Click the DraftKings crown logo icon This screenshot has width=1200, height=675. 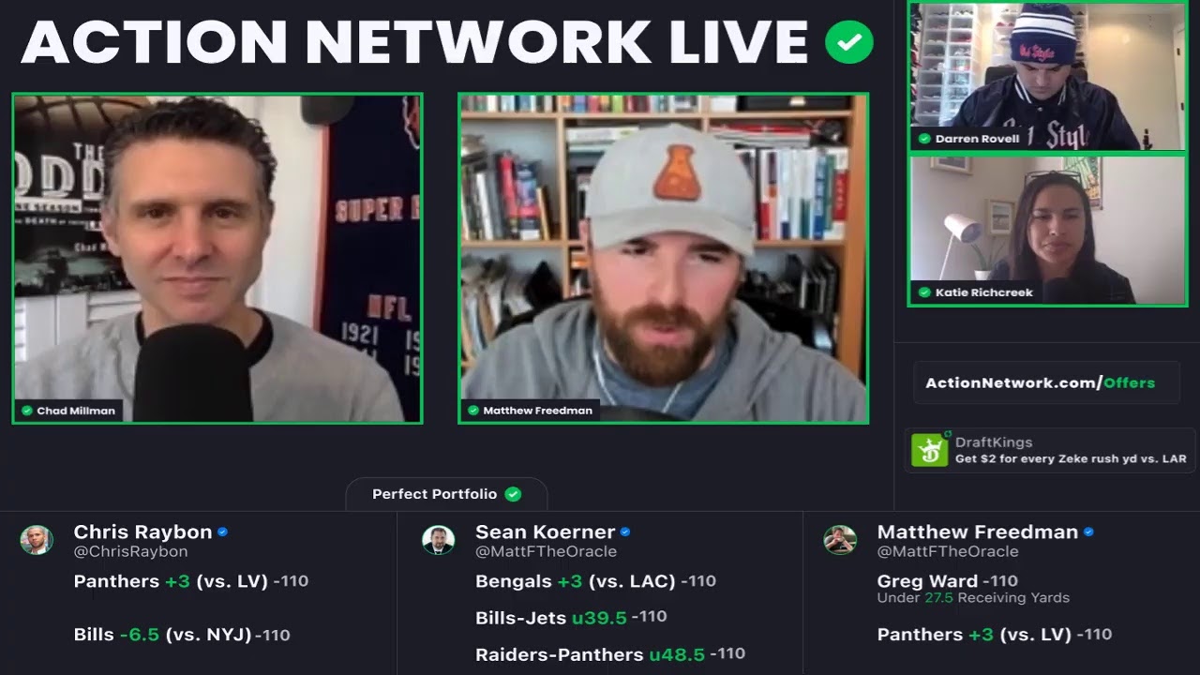click(930, 450)
